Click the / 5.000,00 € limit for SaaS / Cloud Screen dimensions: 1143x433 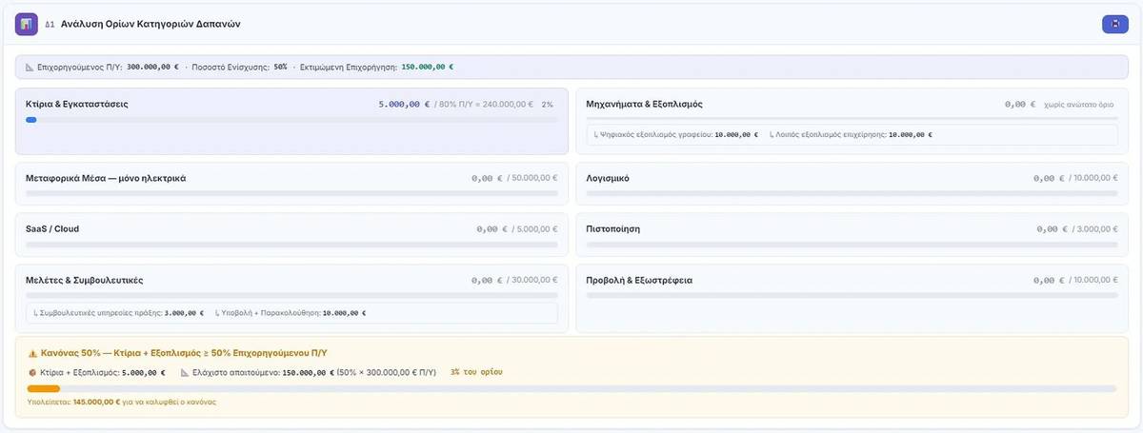[x=534, y=229]
